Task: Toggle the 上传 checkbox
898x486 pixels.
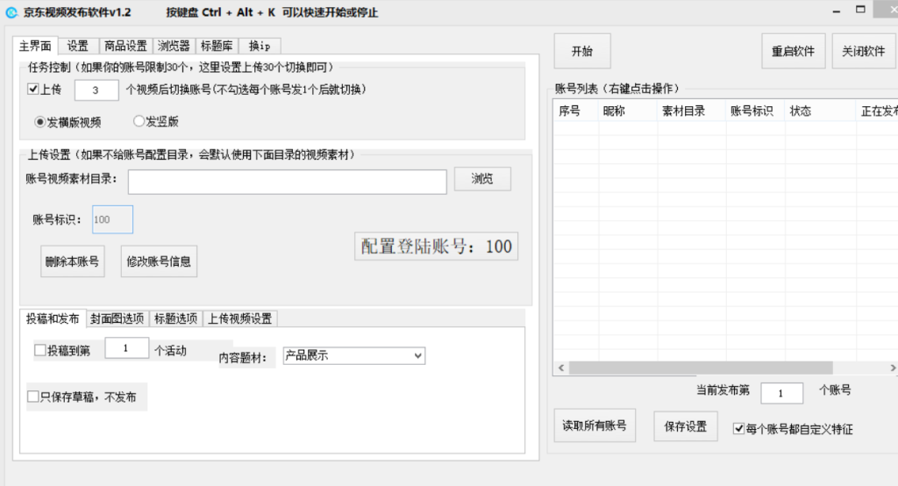Action: pos(32,89)
